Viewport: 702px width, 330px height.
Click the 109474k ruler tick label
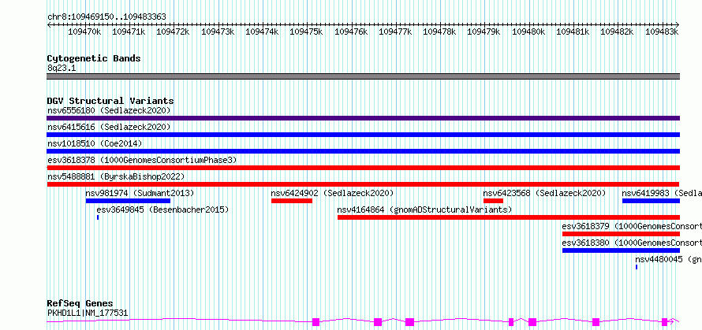(262, 32)
